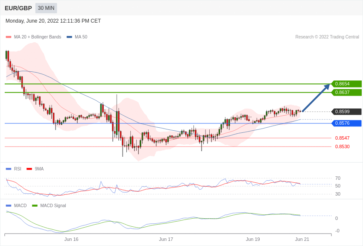Click the 0.8576 blue pivot tag
363x246 pixels.
coord(346,123)
